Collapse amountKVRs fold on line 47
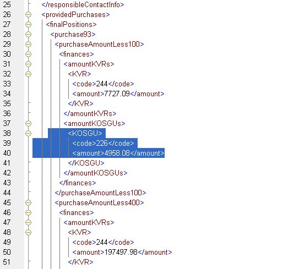 coord(28,223)
